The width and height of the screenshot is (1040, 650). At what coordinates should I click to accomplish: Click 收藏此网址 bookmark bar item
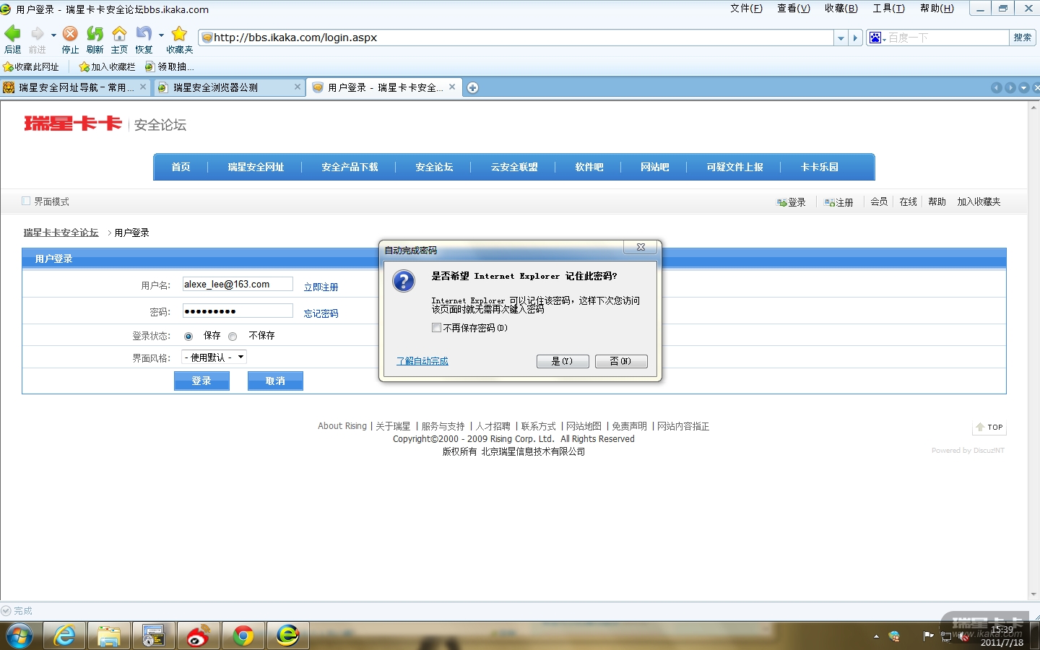pos(31,67)
